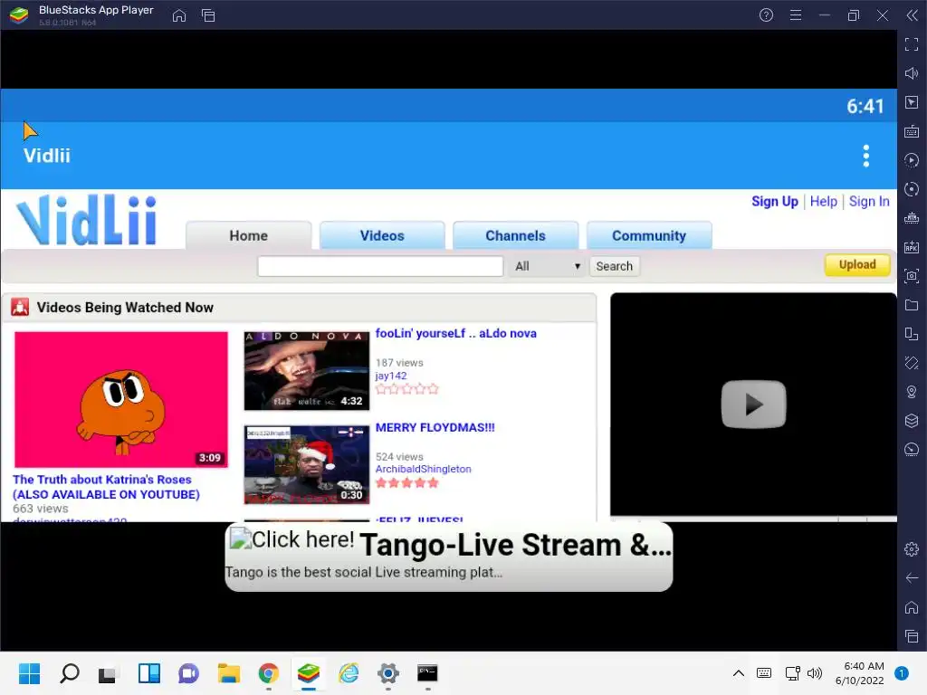Toggle the eco mode gauge icon
The width and height of the screenshot is (927, 695).
911,450
